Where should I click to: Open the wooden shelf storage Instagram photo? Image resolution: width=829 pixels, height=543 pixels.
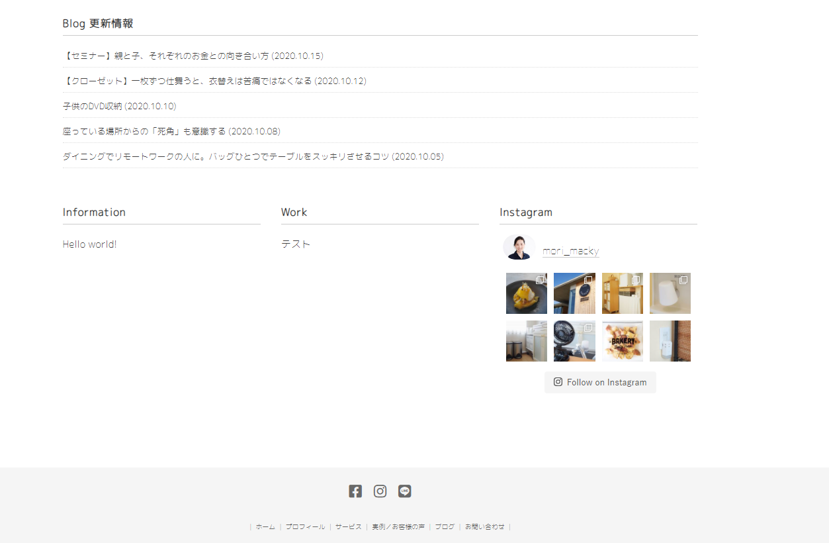click(623, 293)
